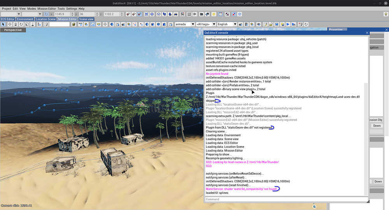Viewport: 389px width, 210px height.
Task: Click the 'Recompile geometry lighting...' console line
Action: click(x=225, y=158)
